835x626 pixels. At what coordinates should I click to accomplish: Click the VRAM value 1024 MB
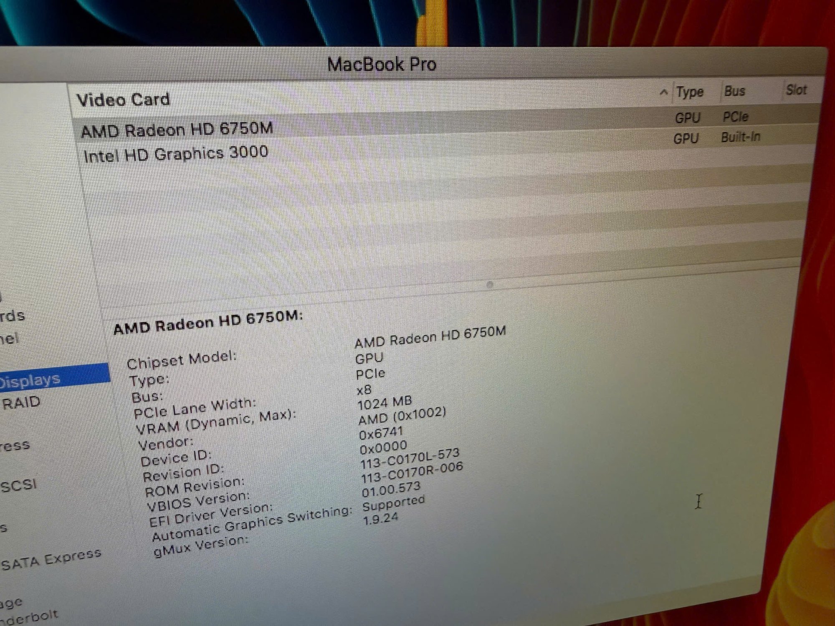coord(385,403)
